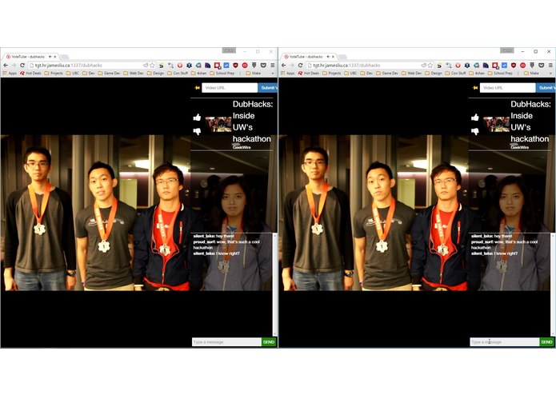Mute tab audio icon in right window tab
Screen dimensions: 556x395
(328, 56)
